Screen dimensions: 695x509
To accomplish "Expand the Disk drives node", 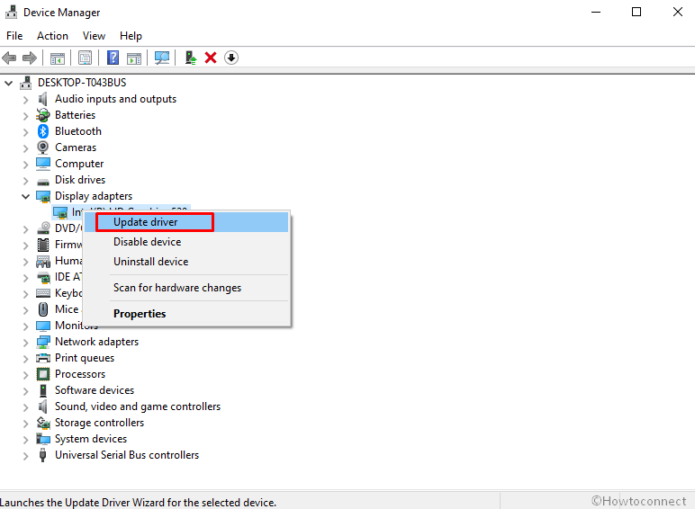I will [x=26, y=181].
